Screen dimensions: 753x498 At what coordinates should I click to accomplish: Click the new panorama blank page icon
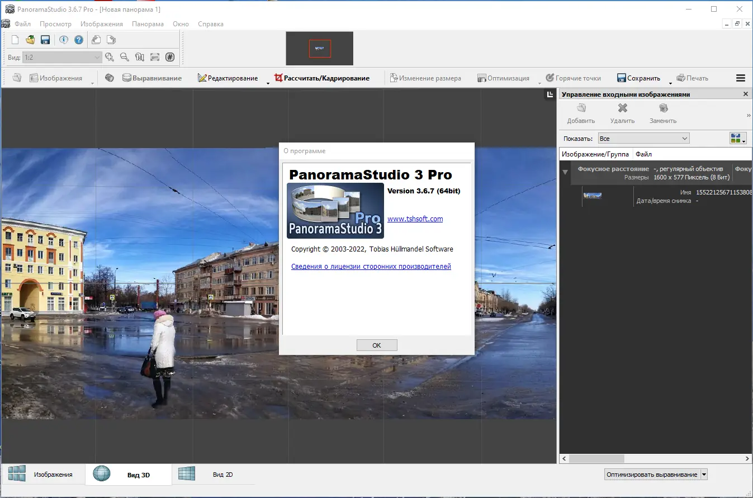coord(15,40)
